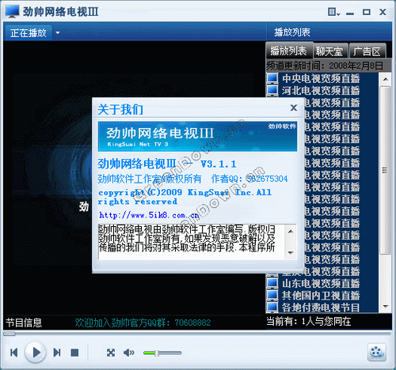Open the 广告区 tab

[367, 51]
